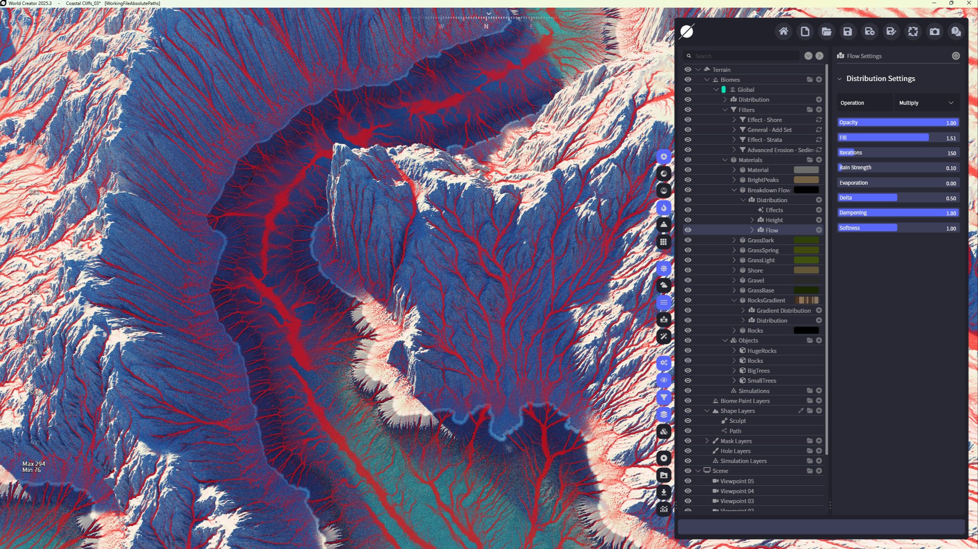Toggle visibility of HugeRocks object

[x=688, y=351]
